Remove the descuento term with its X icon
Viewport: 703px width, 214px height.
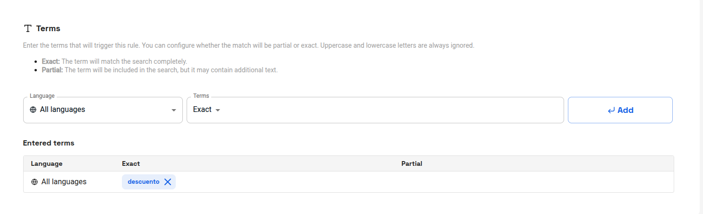167,182
